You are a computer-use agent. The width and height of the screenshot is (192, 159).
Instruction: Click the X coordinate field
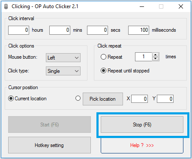coord(140,99)
